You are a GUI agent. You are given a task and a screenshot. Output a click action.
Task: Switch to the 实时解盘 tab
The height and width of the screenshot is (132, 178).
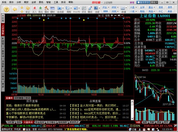(x=19, y=98)
